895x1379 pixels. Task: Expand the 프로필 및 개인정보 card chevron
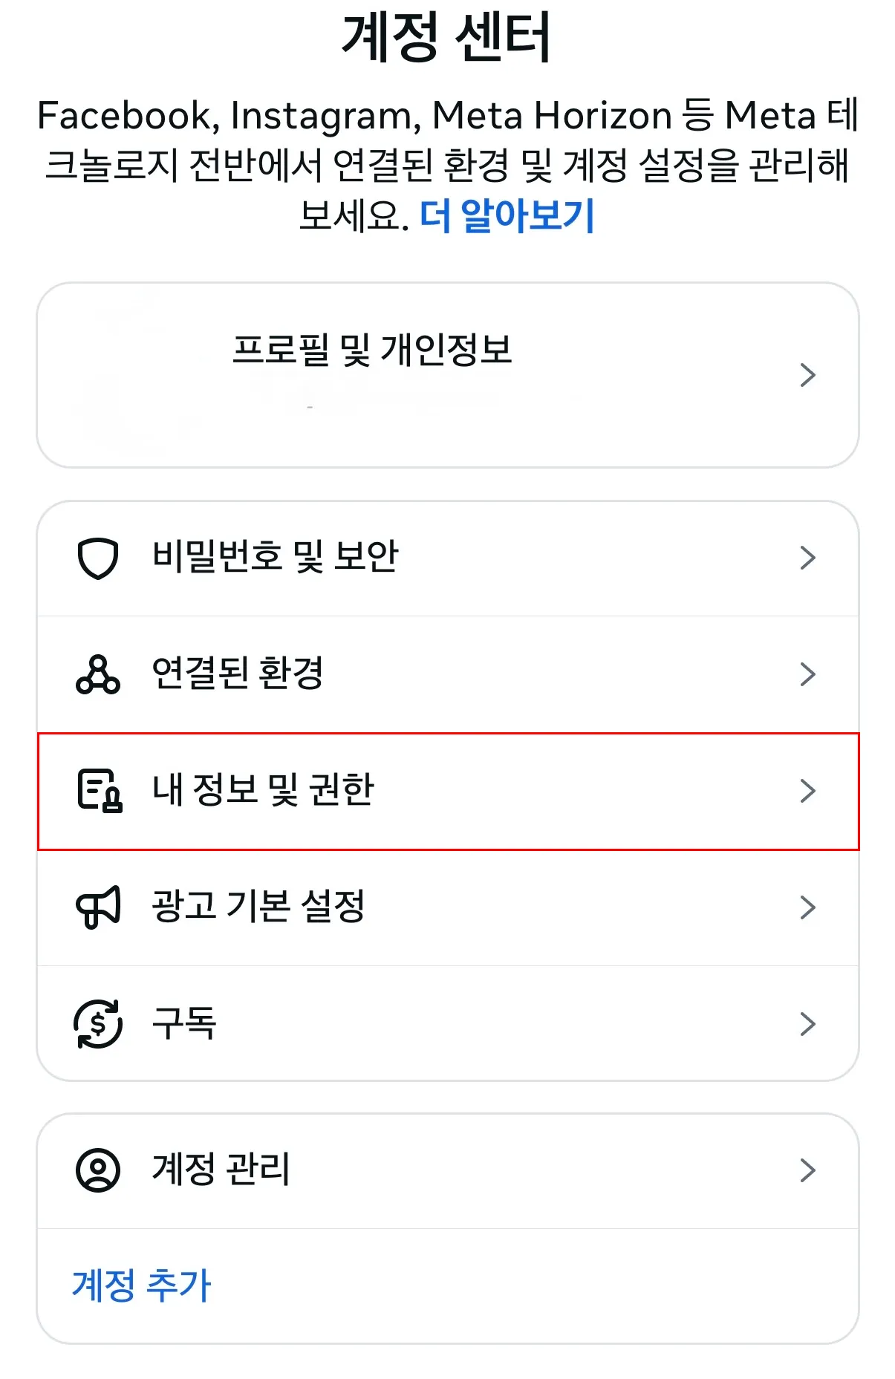point(810,376)
